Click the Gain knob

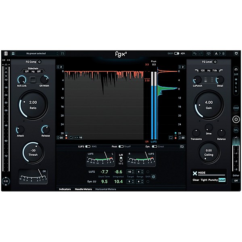[x=209, y=105]
